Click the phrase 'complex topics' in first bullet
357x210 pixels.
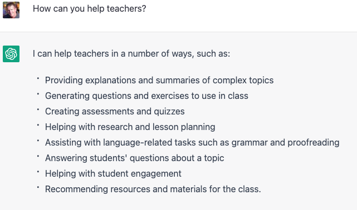pos(243,81)
